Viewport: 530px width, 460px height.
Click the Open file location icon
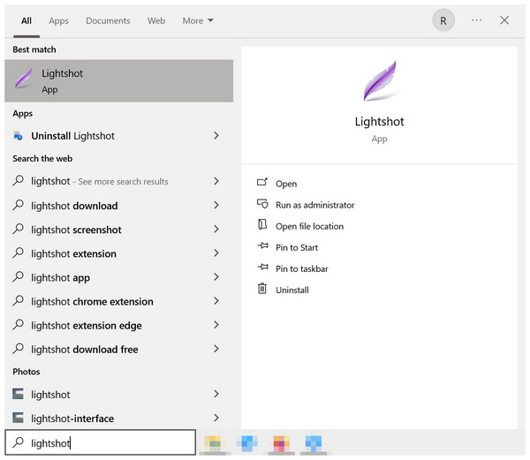pos(262,224)
